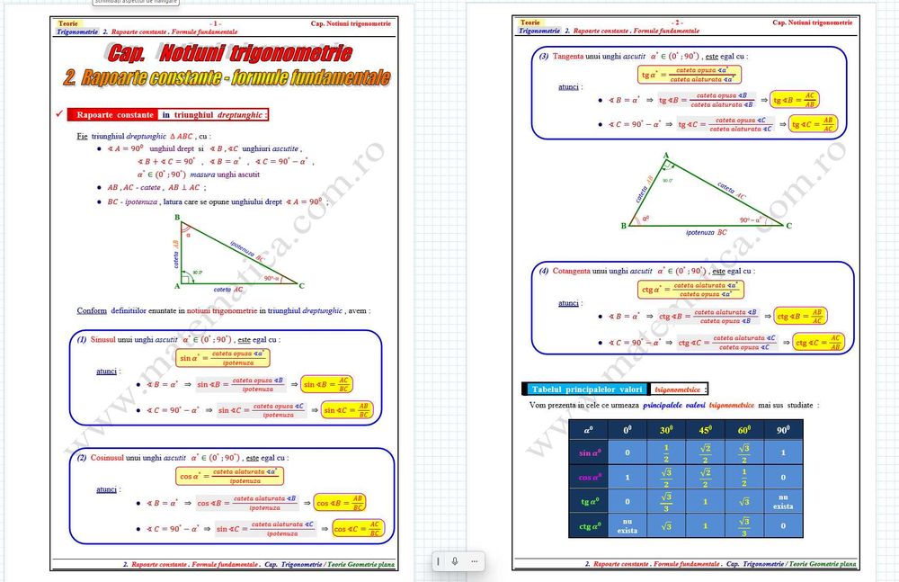Click the yellow 'cos∢B = AB/BC' formula box

(340, 503)
